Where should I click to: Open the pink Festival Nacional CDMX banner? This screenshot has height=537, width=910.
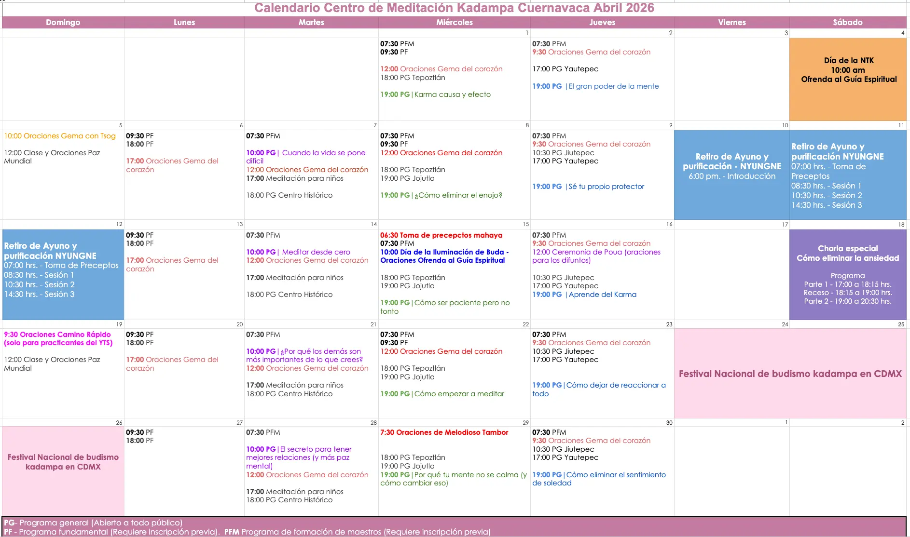790,374
